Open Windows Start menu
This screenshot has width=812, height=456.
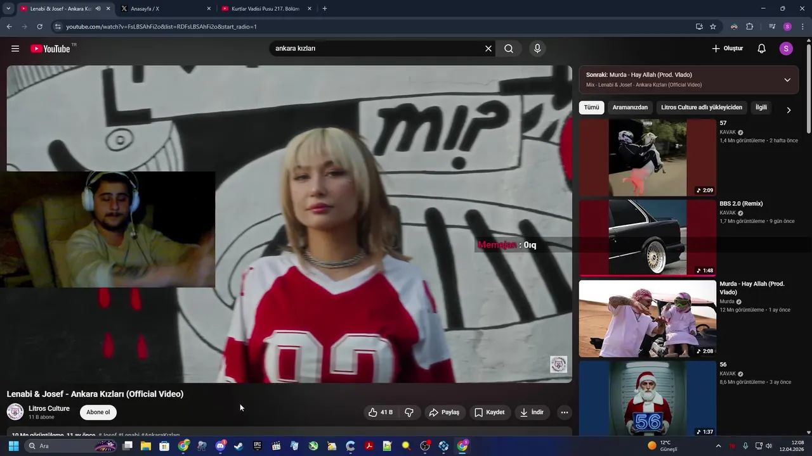coord(13,446)
